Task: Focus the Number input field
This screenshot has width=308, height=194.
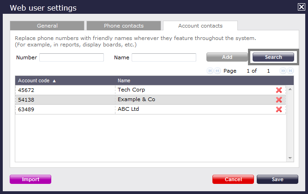Action: (72, 57)
